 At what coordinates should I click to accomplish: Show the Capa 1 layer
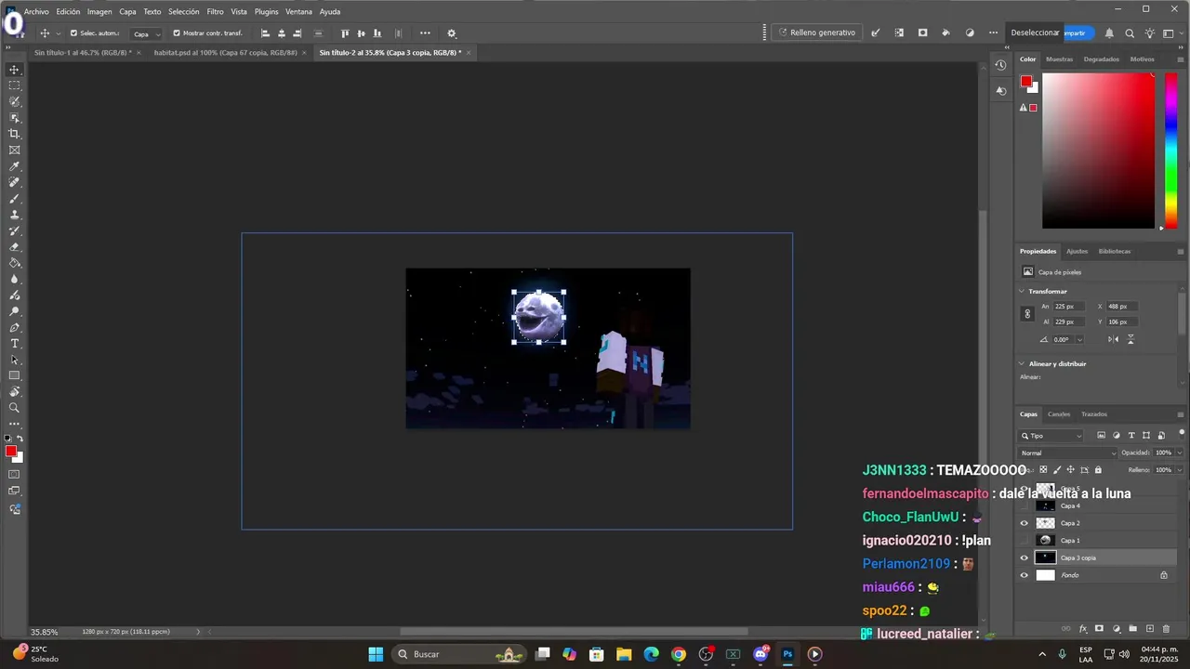click(x=1025, y=540)
